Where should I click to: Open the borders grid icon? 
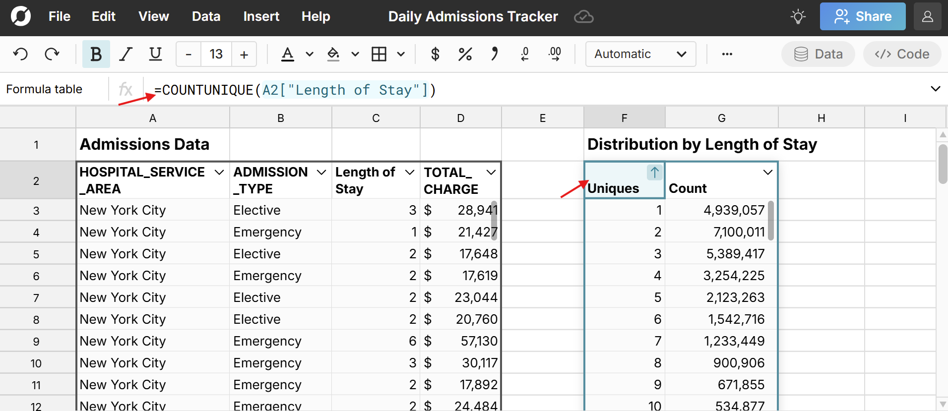point(379,54)
